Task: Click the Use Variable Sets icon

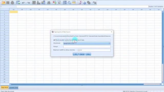Action: 84,3
